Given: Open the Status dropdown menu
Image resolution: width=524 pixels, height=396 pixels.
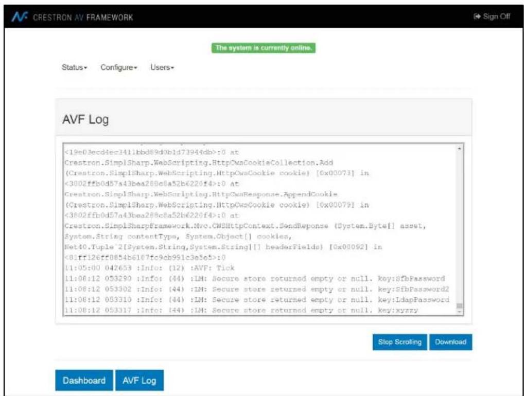Looking at the screenshot, I should [x=74, y=67].
